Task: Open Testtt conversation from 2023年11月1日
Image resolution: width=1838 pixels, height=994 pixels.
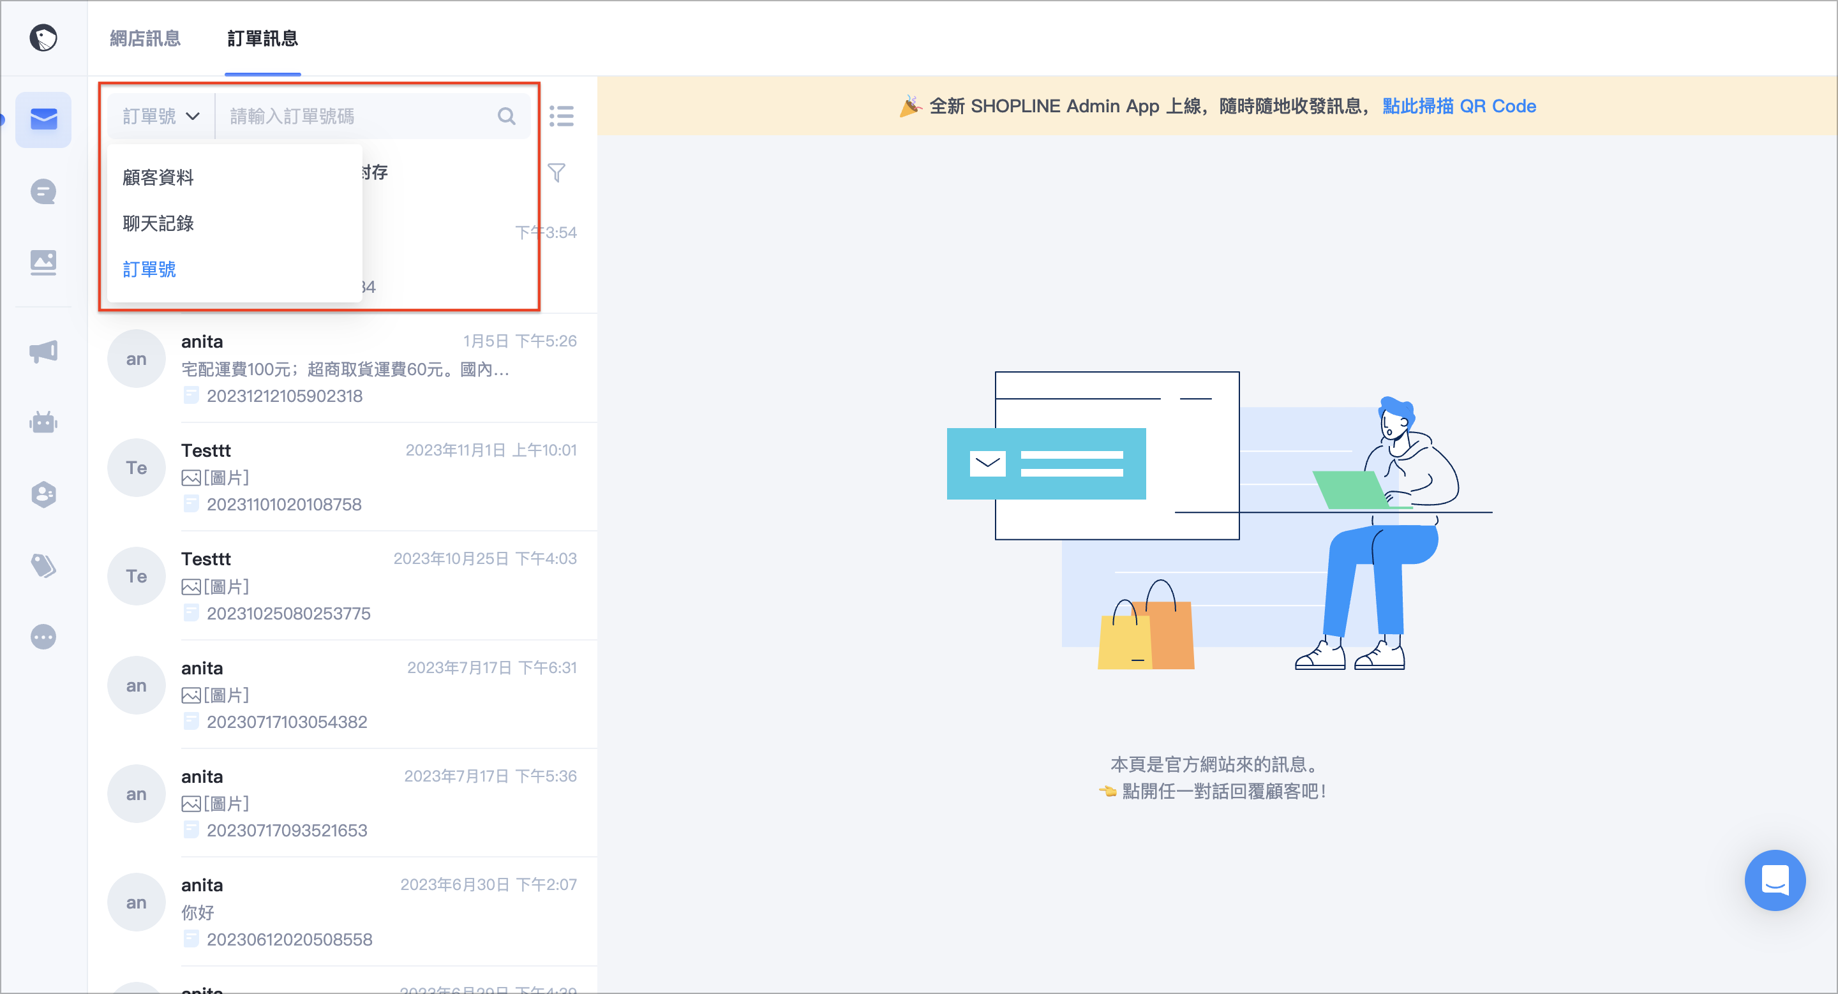Action: click(x=343, y=477)
